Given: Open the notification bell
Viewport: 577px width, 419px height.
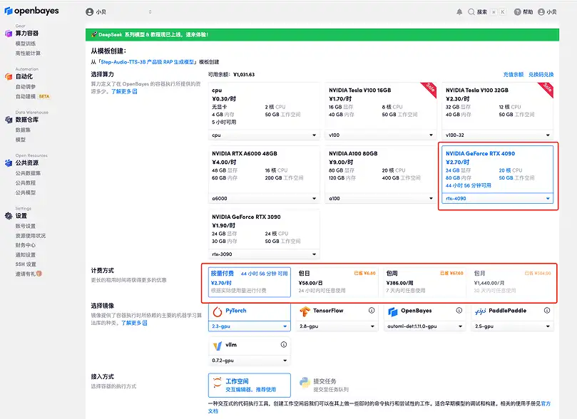Looking at the screenshot, I should 459,12.
